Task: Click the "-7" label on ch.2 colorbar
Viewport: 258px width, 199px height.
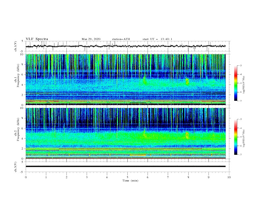Action: pyautogui.click(x=240, y=155)
